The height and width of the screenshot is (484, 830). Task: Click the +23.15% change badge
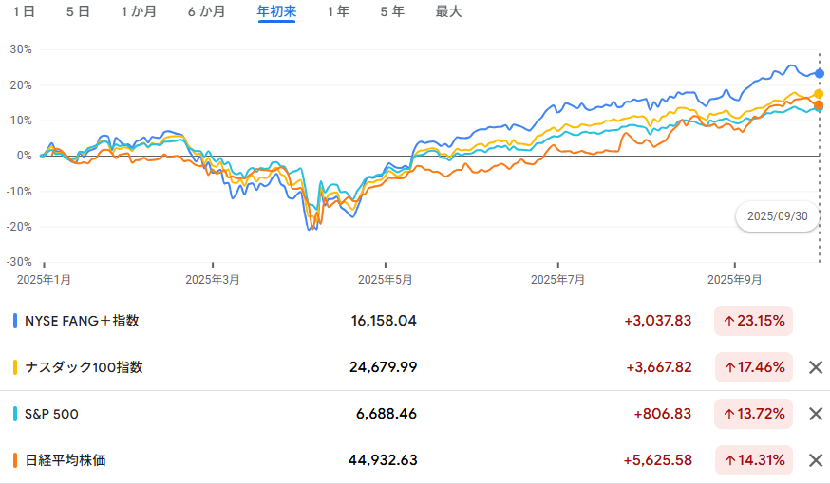[754, 321]
